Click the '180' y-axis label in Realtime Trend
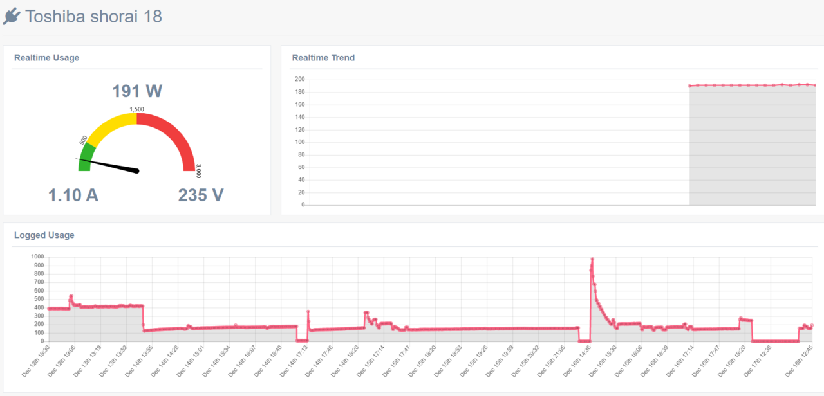Viewport: 824px width, 396px height. 299,92
